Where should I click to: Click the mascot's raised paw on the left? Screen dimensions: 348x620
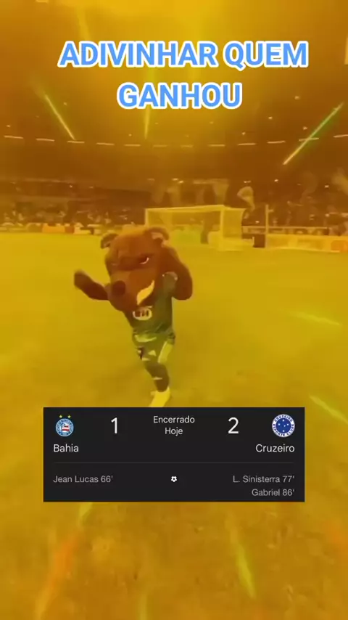pos(85,281)
